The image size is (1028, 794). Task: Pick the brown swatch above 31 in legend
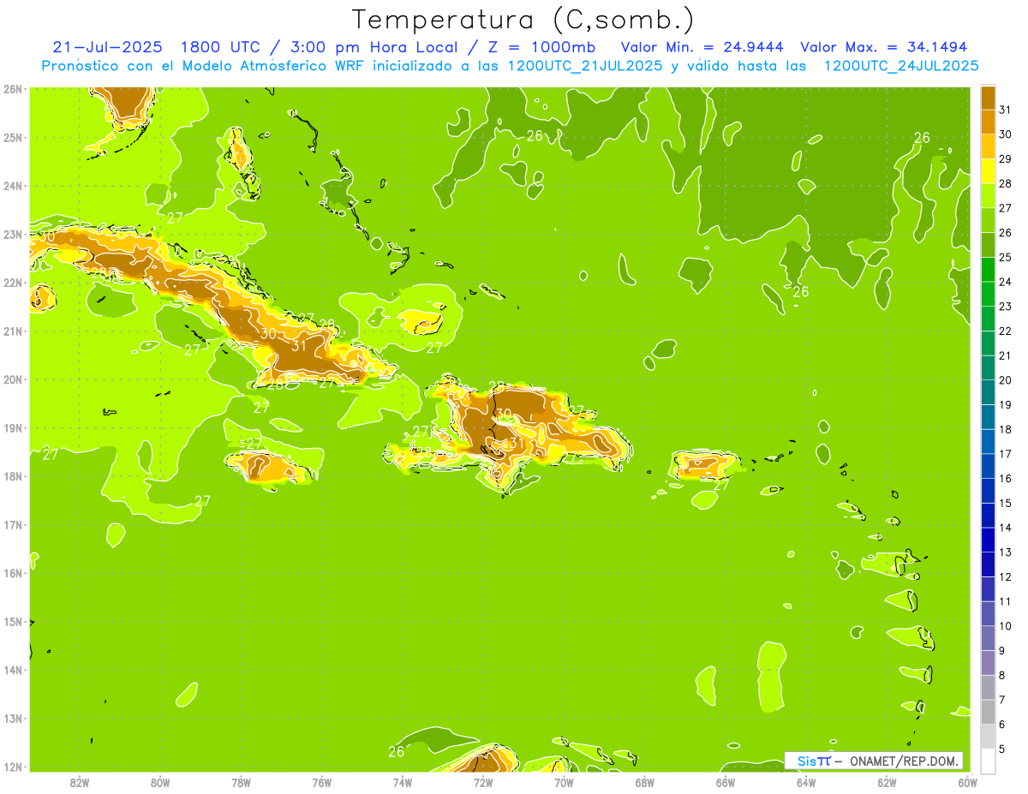pyautogui.click(x=989, y=98)
